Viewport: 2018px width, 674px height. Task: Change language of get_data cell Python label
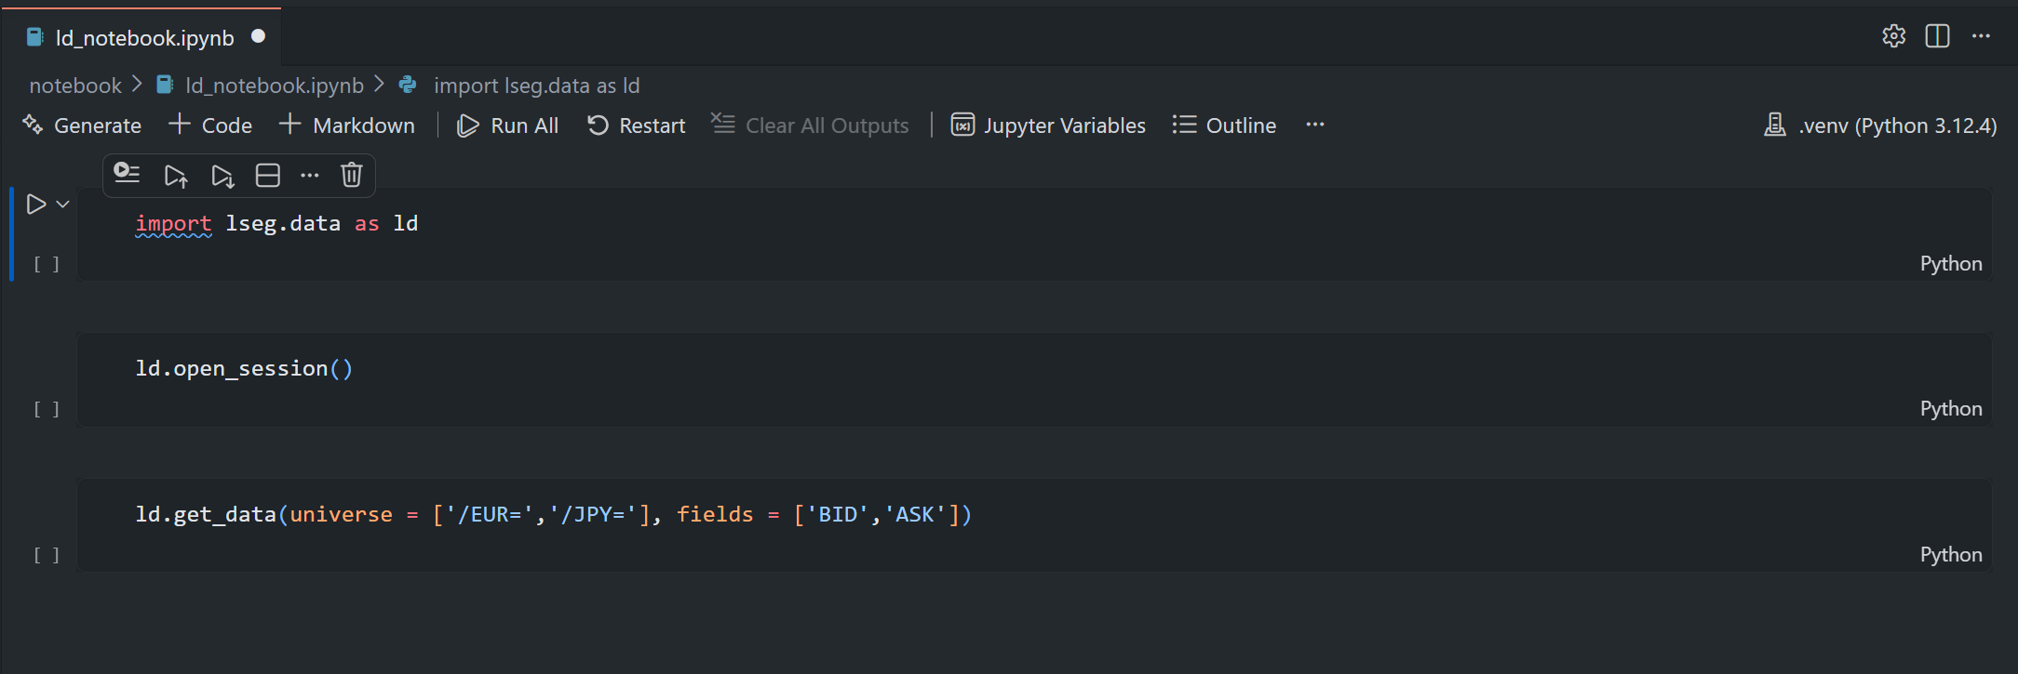click(1951, 555)
